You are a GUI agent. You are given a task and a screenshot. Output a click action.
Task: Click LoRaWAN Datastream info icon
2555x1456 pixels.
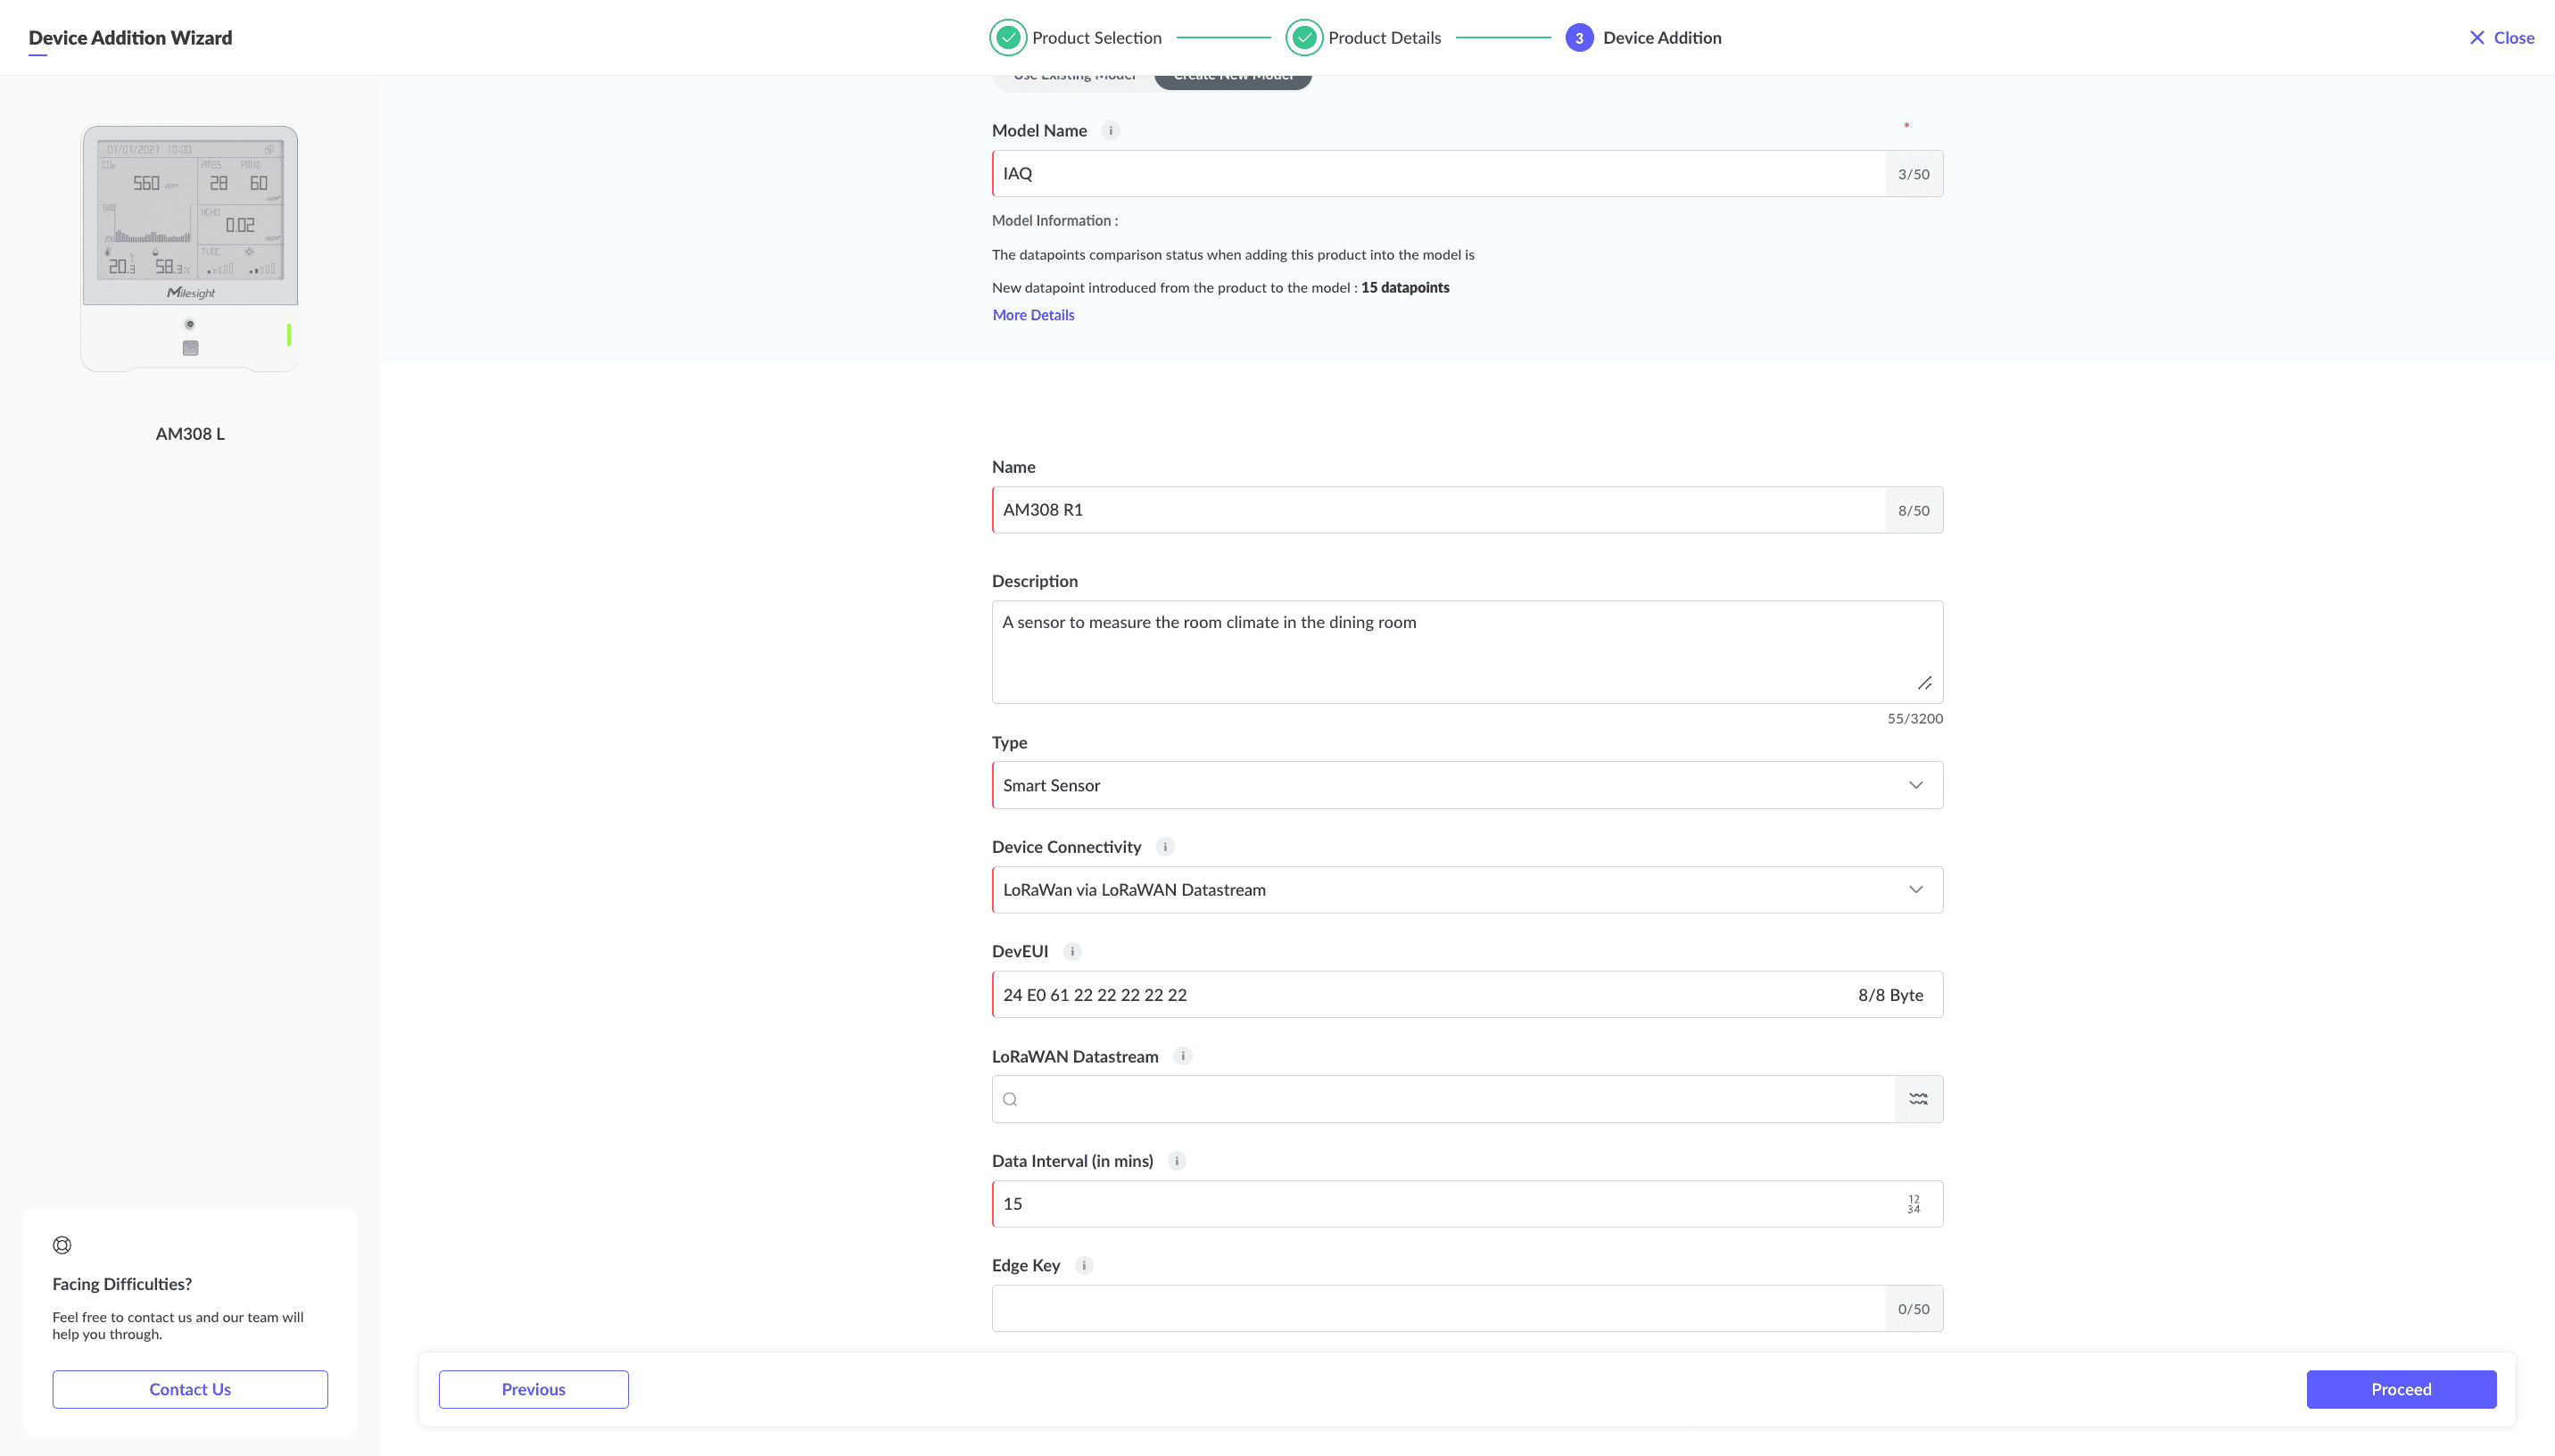coord(1183,1056)
